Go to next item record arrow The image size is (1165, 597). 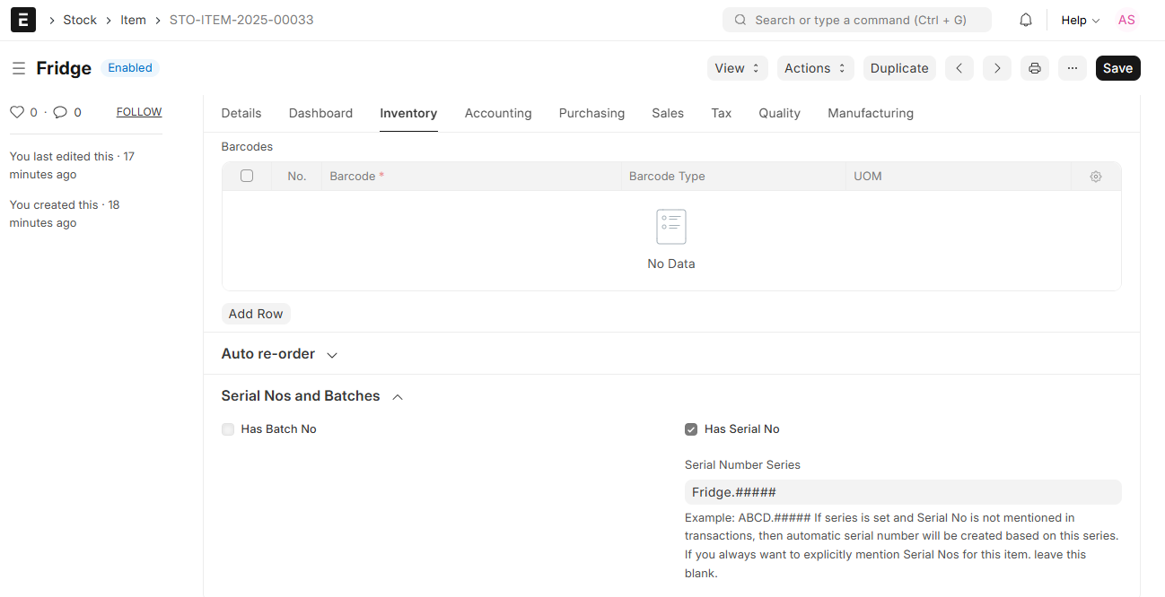(x=996, y=68)
